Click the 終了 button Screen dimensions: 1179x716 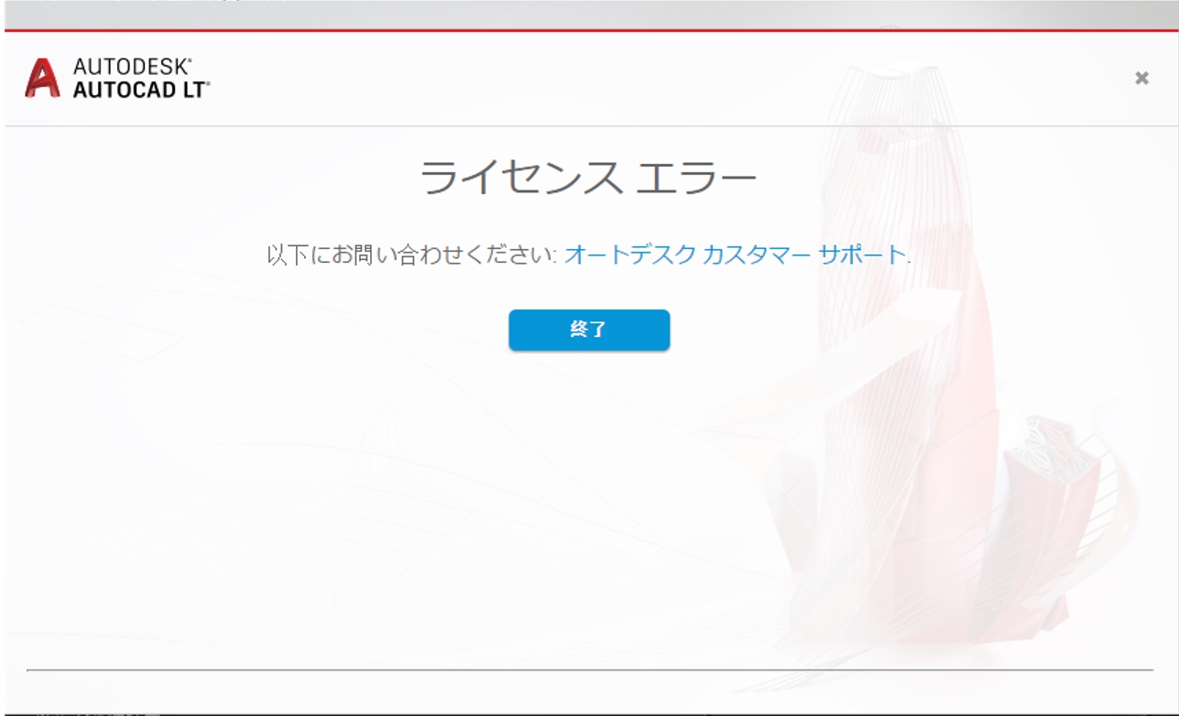click(x=589, y=330)
